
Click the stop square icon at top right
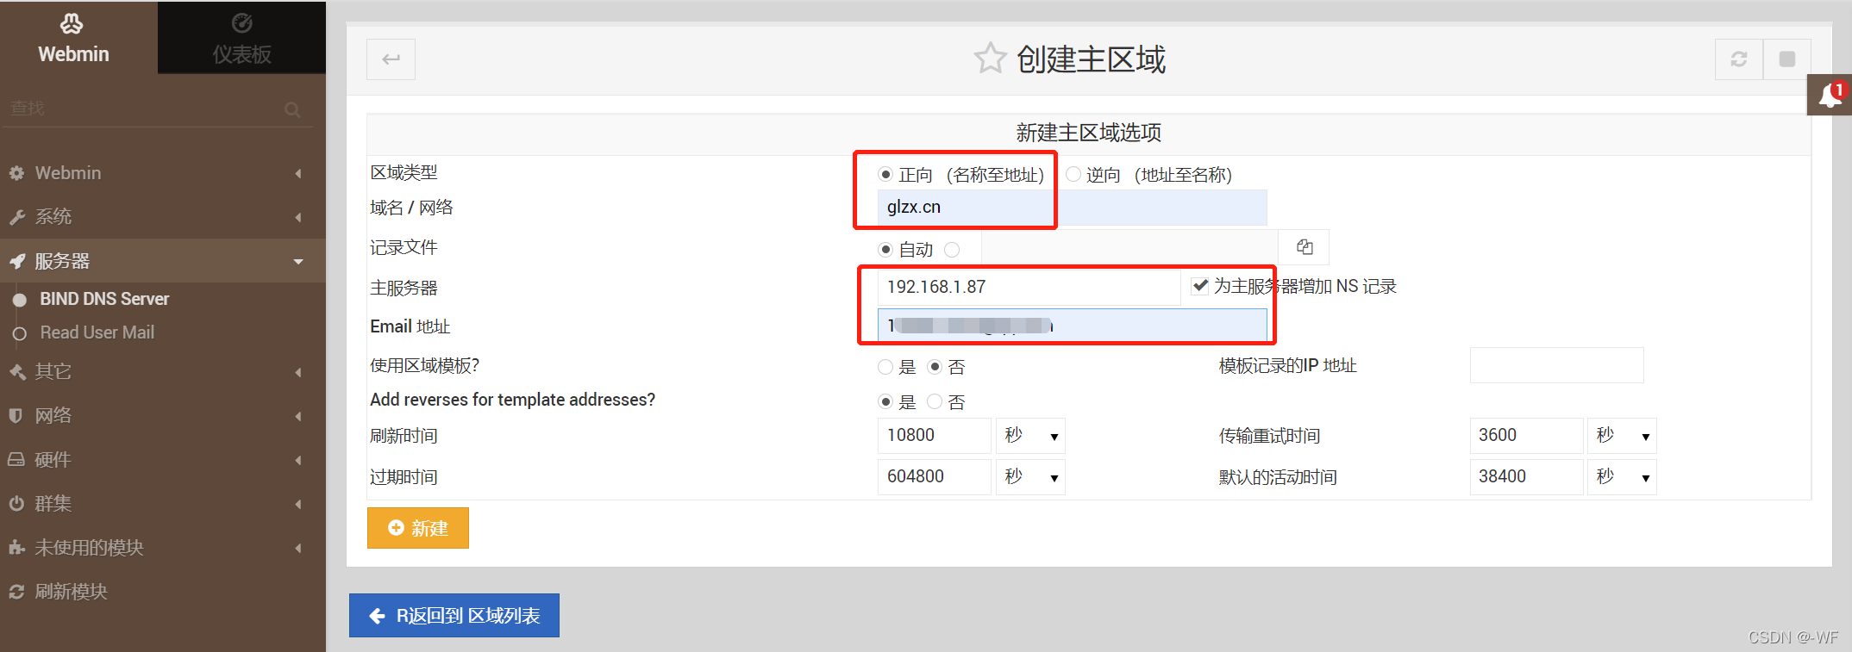click(1787, 59)
